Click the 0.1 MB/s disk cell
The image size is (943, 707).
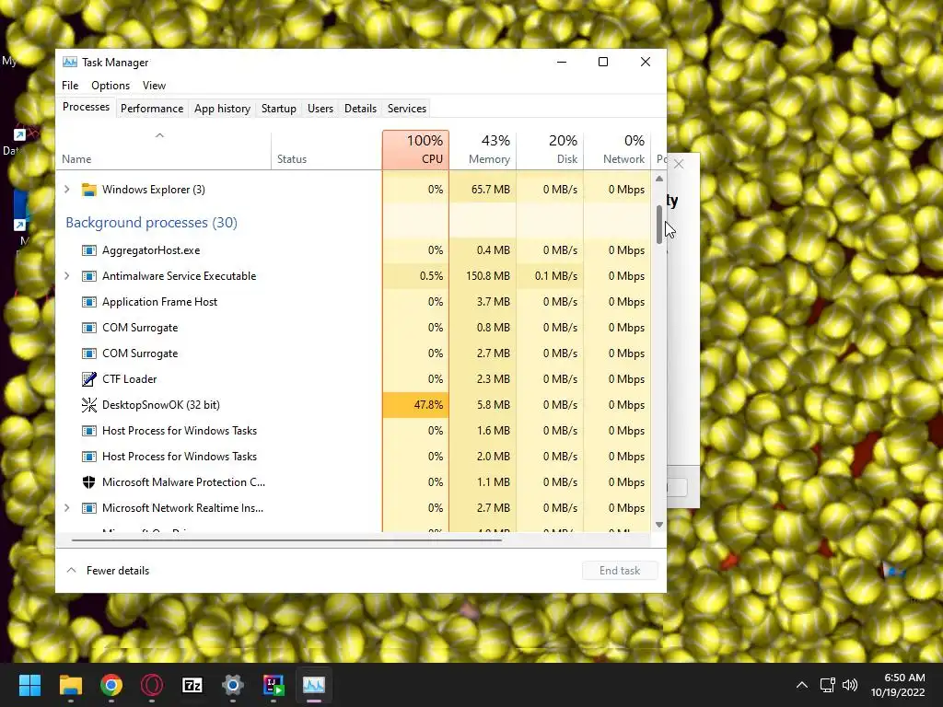click(x=551, y=276)
